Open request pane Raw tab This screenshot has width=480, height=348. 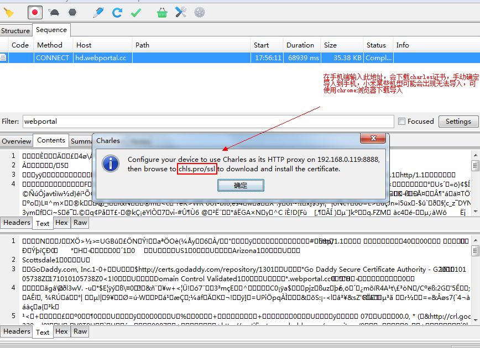[80, 223]
